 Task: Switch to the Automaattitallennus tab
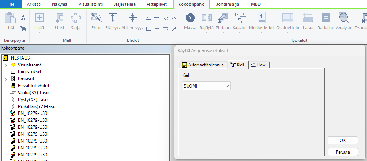click(x=203, y=65)
